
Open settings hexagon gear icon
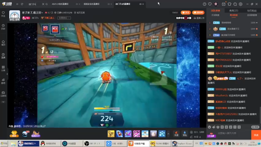[241, 4]
